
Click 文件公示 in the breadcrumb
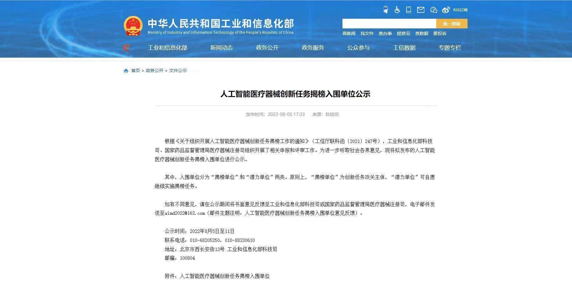tap(178, 71)
